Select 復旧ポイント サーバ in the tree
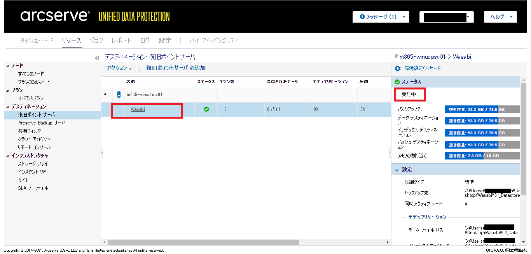 (37, 115)
